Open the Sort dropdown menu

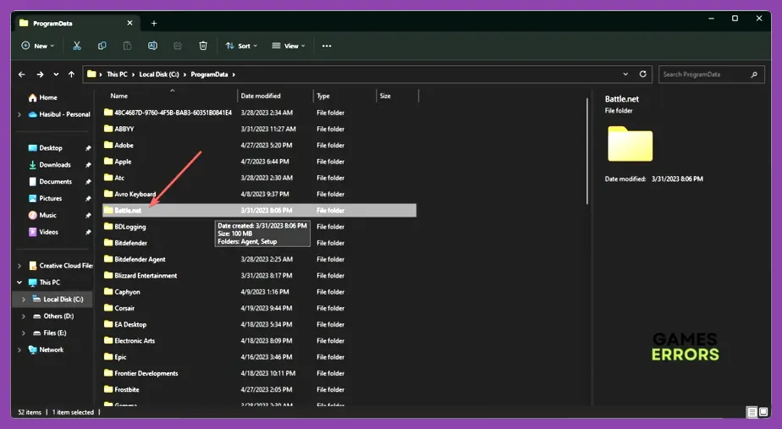tap(241, 46)
